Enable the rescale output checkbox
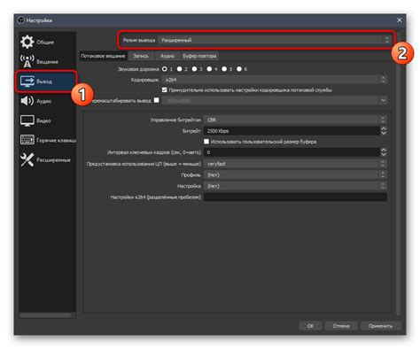This screenshot has width=420, height=349. point(157,100)
